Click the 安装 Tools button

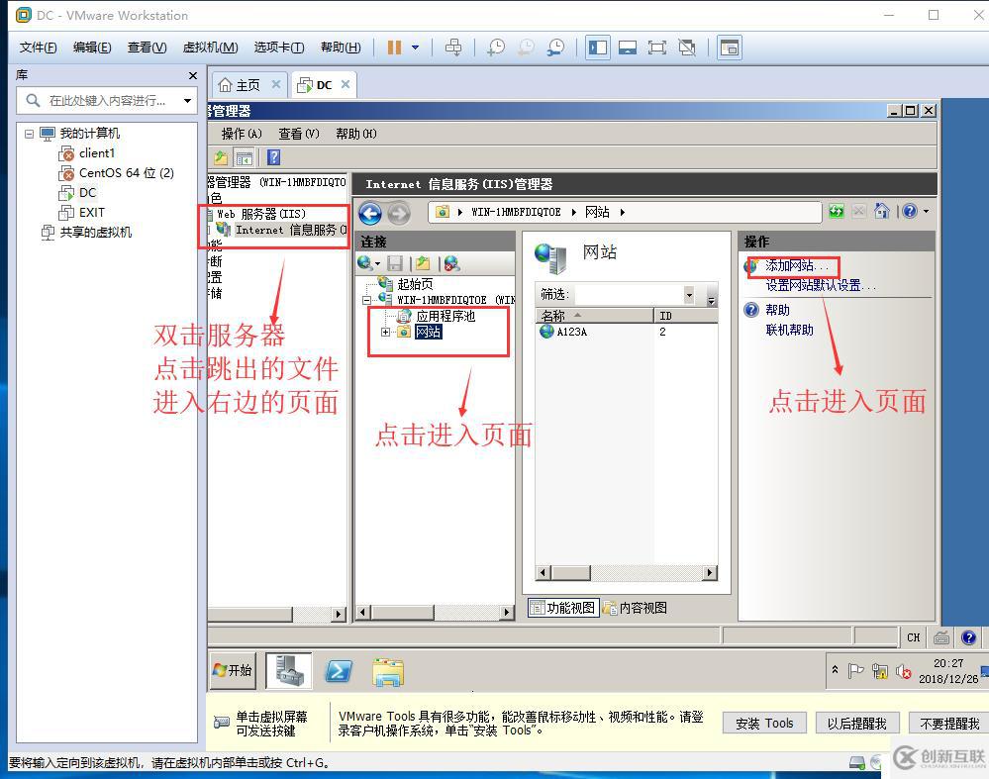point(764,723)
